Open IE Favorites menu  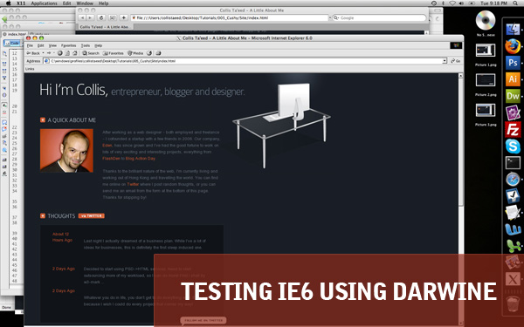68,45
